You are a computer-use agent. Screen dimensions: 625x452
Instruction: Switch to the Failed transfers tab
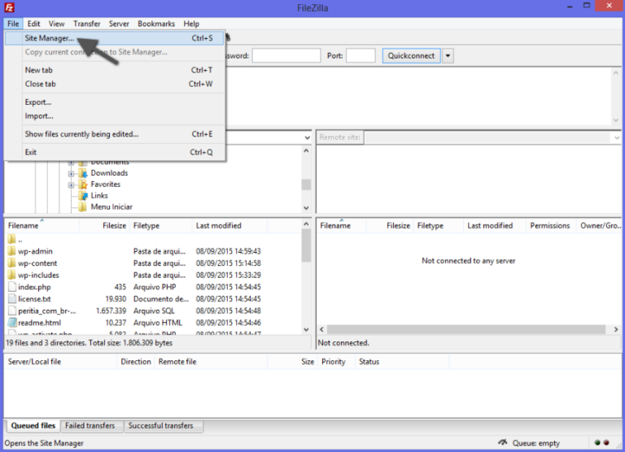(x=90, y=426)
